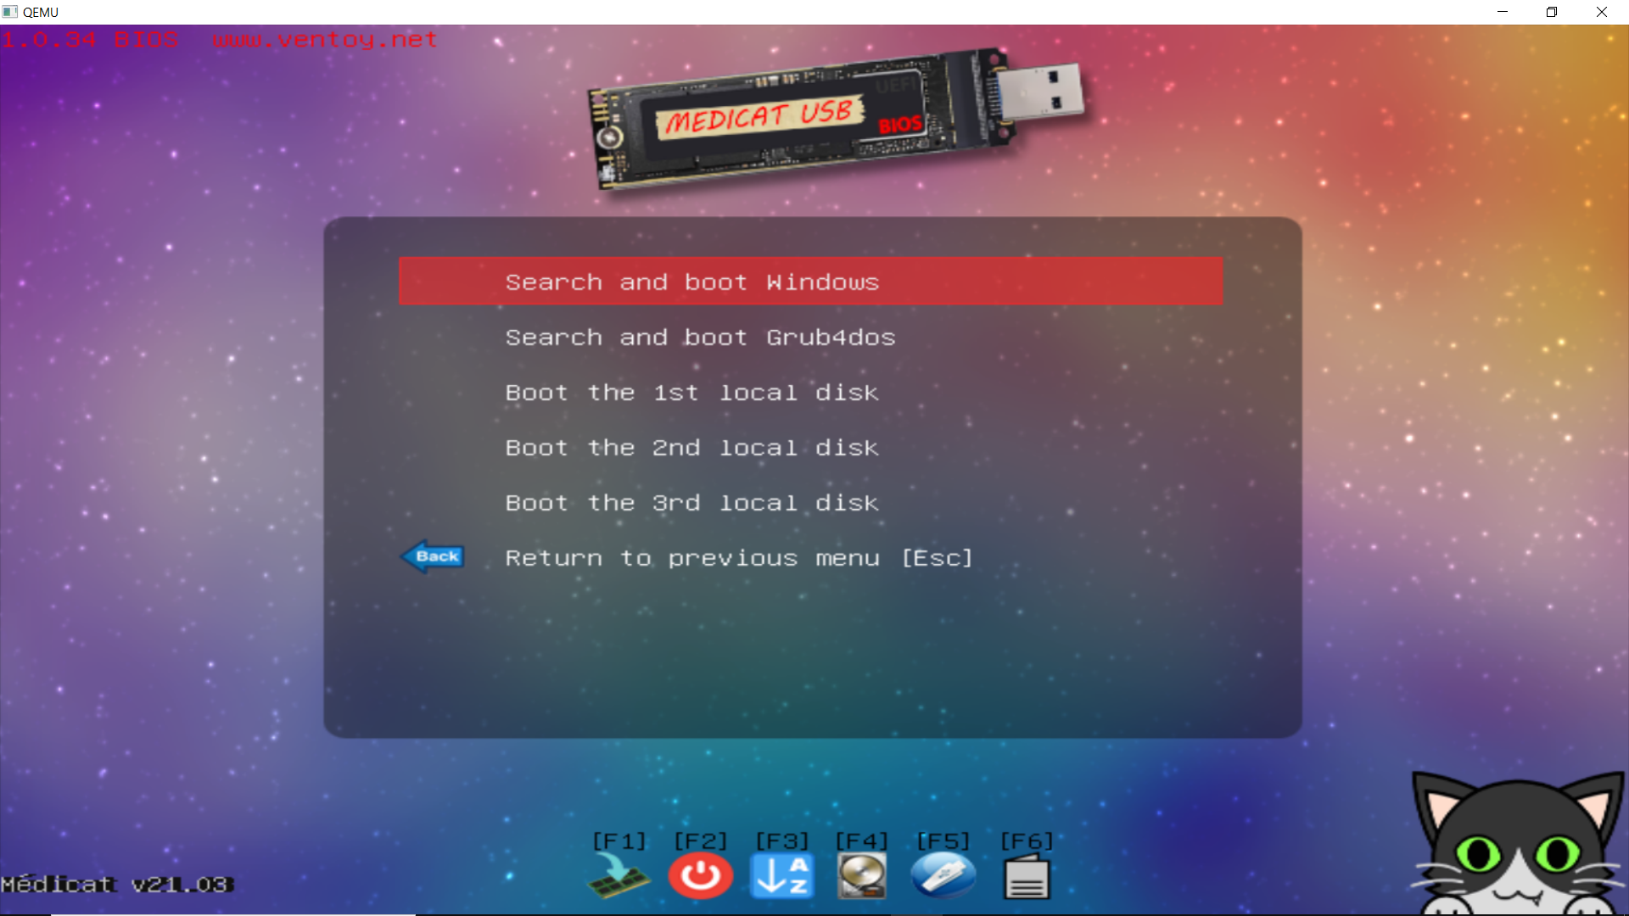Click the QEMU window title icon
This screenshot has height=916, width=1629.
(10, 12)
